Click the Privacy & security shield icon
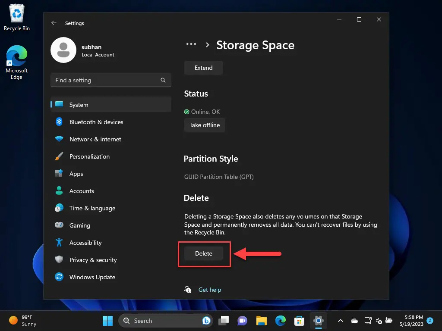This screenshot has height=331, width=442. tap(59, 259)
